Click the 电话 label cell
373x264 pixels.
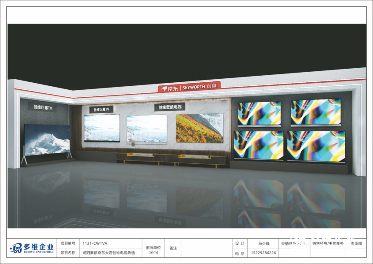[240, 253]
